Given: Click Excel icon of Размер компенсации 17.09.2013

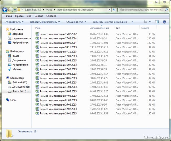Looking at the screenshot, I should click(37, 56).
